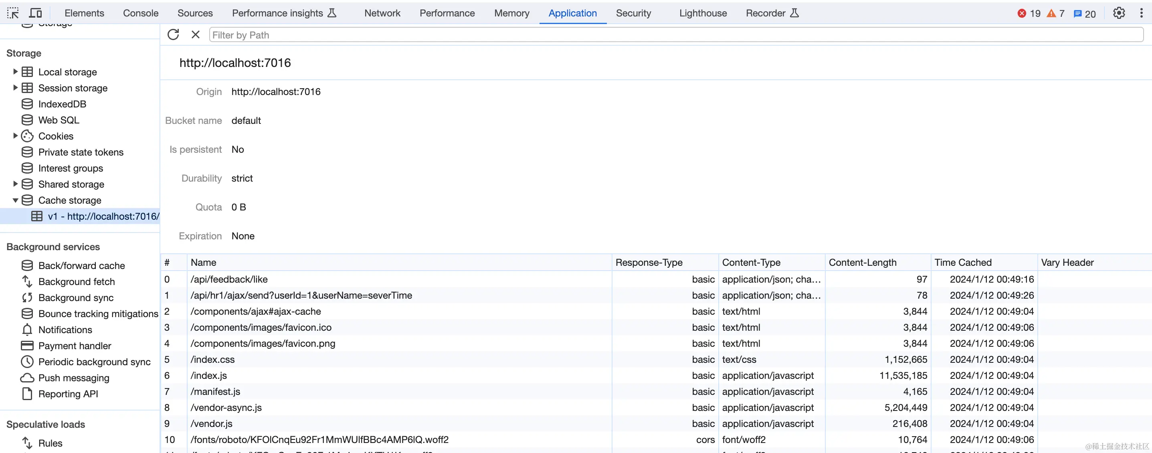The image size is (1152, 453).
Task: Expand the Local storage tree node
Action: [15, 71]
